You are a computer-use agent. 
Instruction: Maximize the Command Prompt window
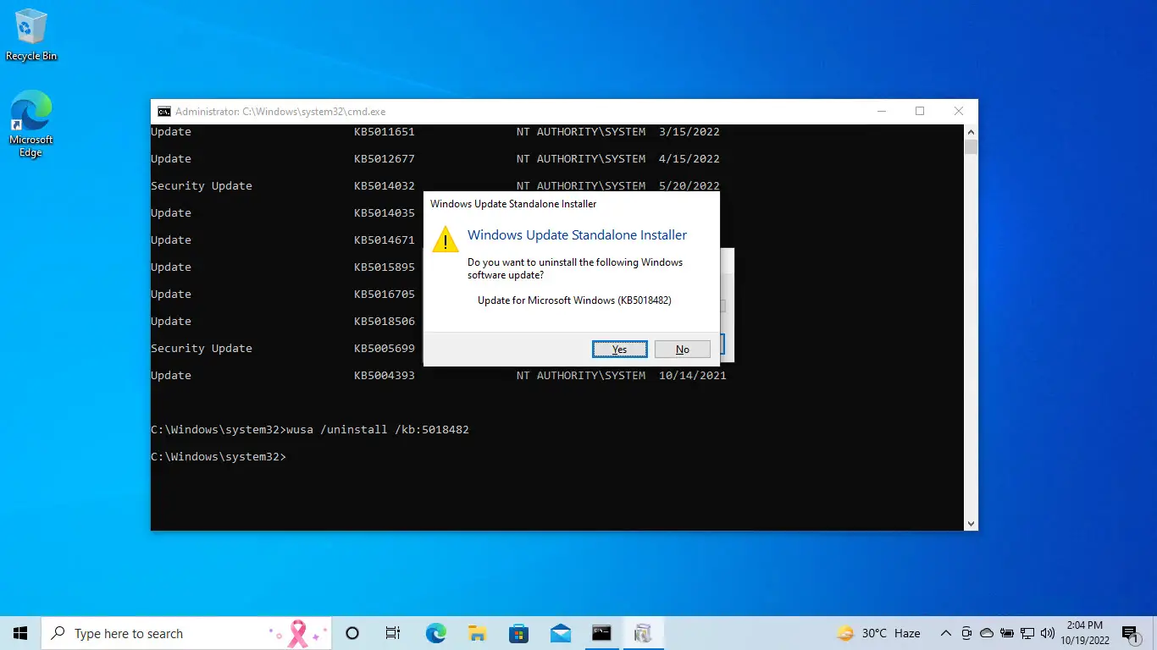pyautogui.click(x=920, y=112)
